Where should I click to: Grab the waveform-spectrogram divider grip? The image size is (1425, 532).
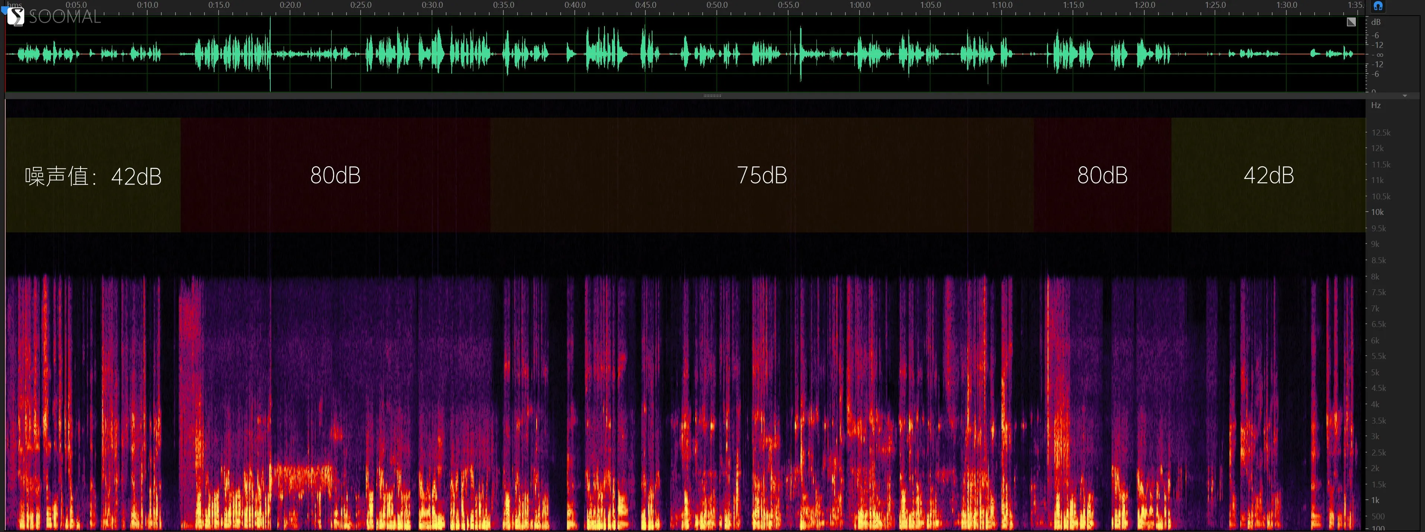[x=712, y=95]
